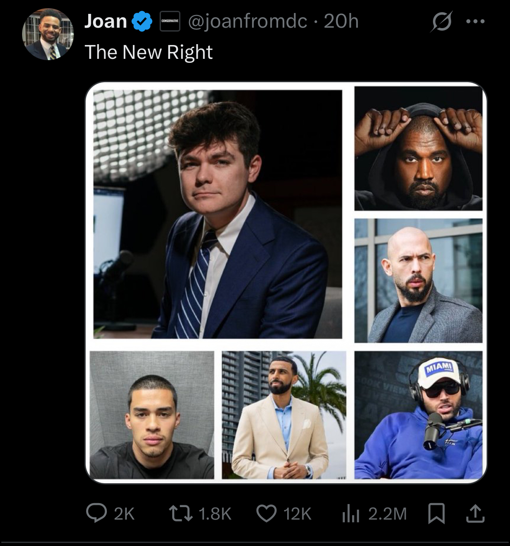This screenshot has height=546, width=510.
Task: Open photo of bald man in gray blazer
Action: tap(418, 280)
